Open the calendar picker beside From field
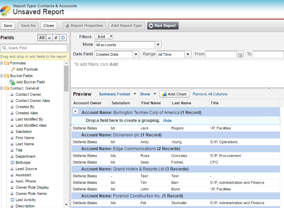284x208 pixels. (x=240, y=55)
